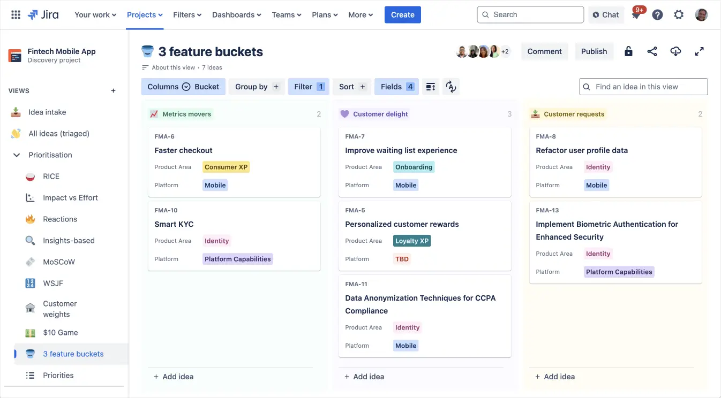Open the Filter button with 1 active
The height and width of the screenshot is (398, 721).
pos(309,87)
